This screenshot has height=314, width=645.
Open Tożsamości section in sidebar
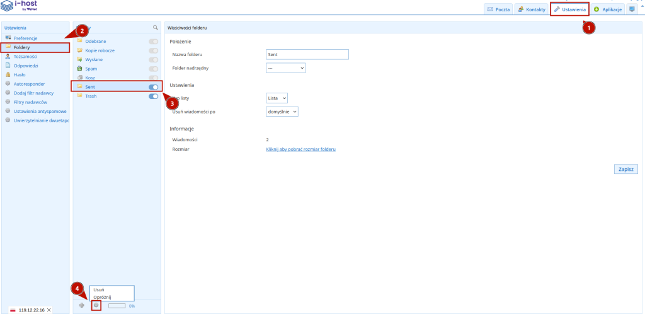pos(25,56)
